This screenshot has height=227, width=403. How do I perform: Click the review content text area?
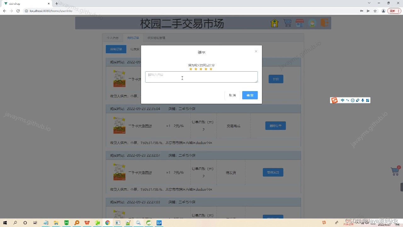(201, 77)
